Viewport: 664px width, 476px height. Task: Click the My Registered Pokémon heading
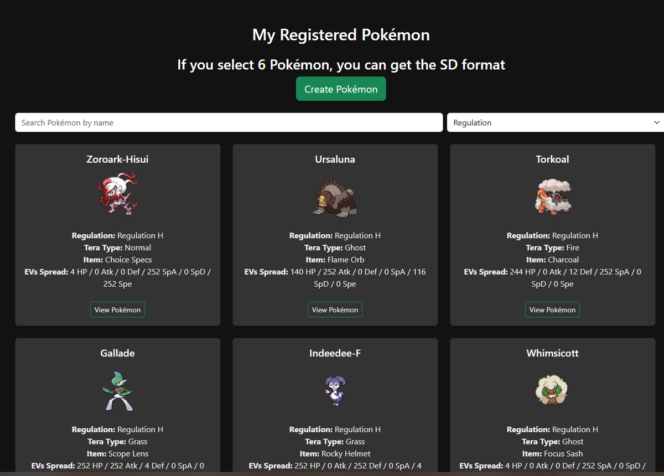pyautogui.click(x=341, y=35)
